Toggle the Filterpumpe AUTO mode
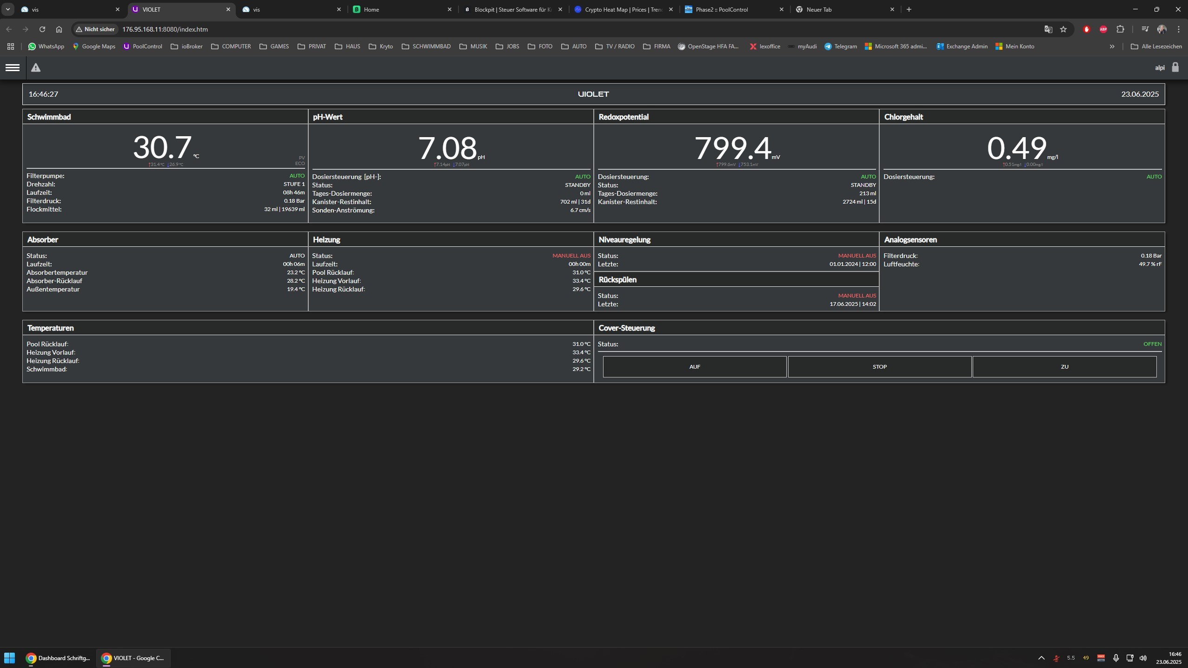 (297, 176)
